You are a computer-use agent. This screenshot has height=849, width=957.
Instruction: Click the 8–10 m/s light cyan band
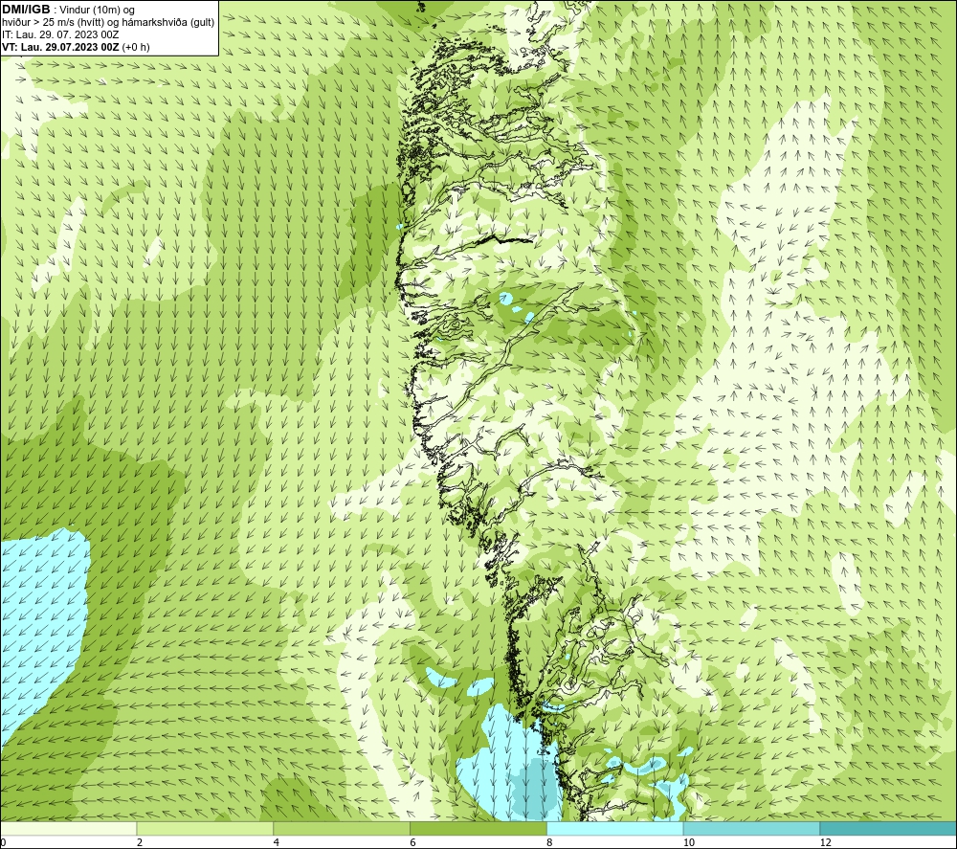[x=615, y=828]
